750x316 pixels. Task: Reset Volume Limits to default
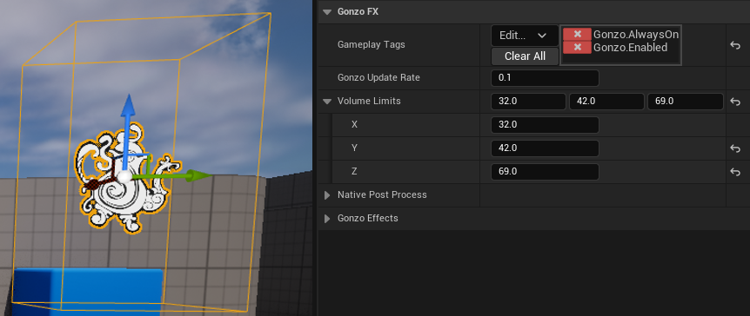(735, 102)
